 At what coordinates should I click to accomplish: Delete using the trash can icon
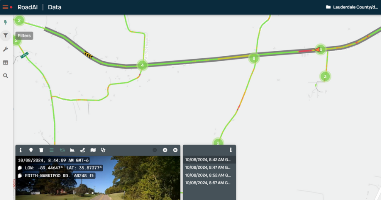pos(41,150)
